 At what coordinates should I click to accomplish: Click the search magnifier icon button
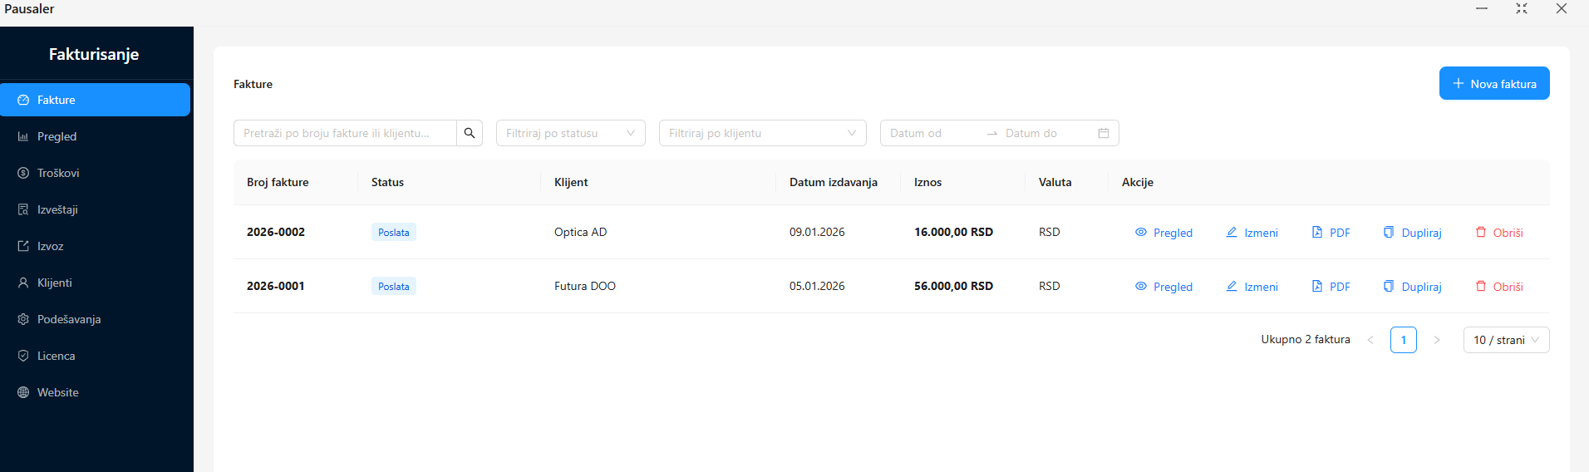(x=470, y=133)
